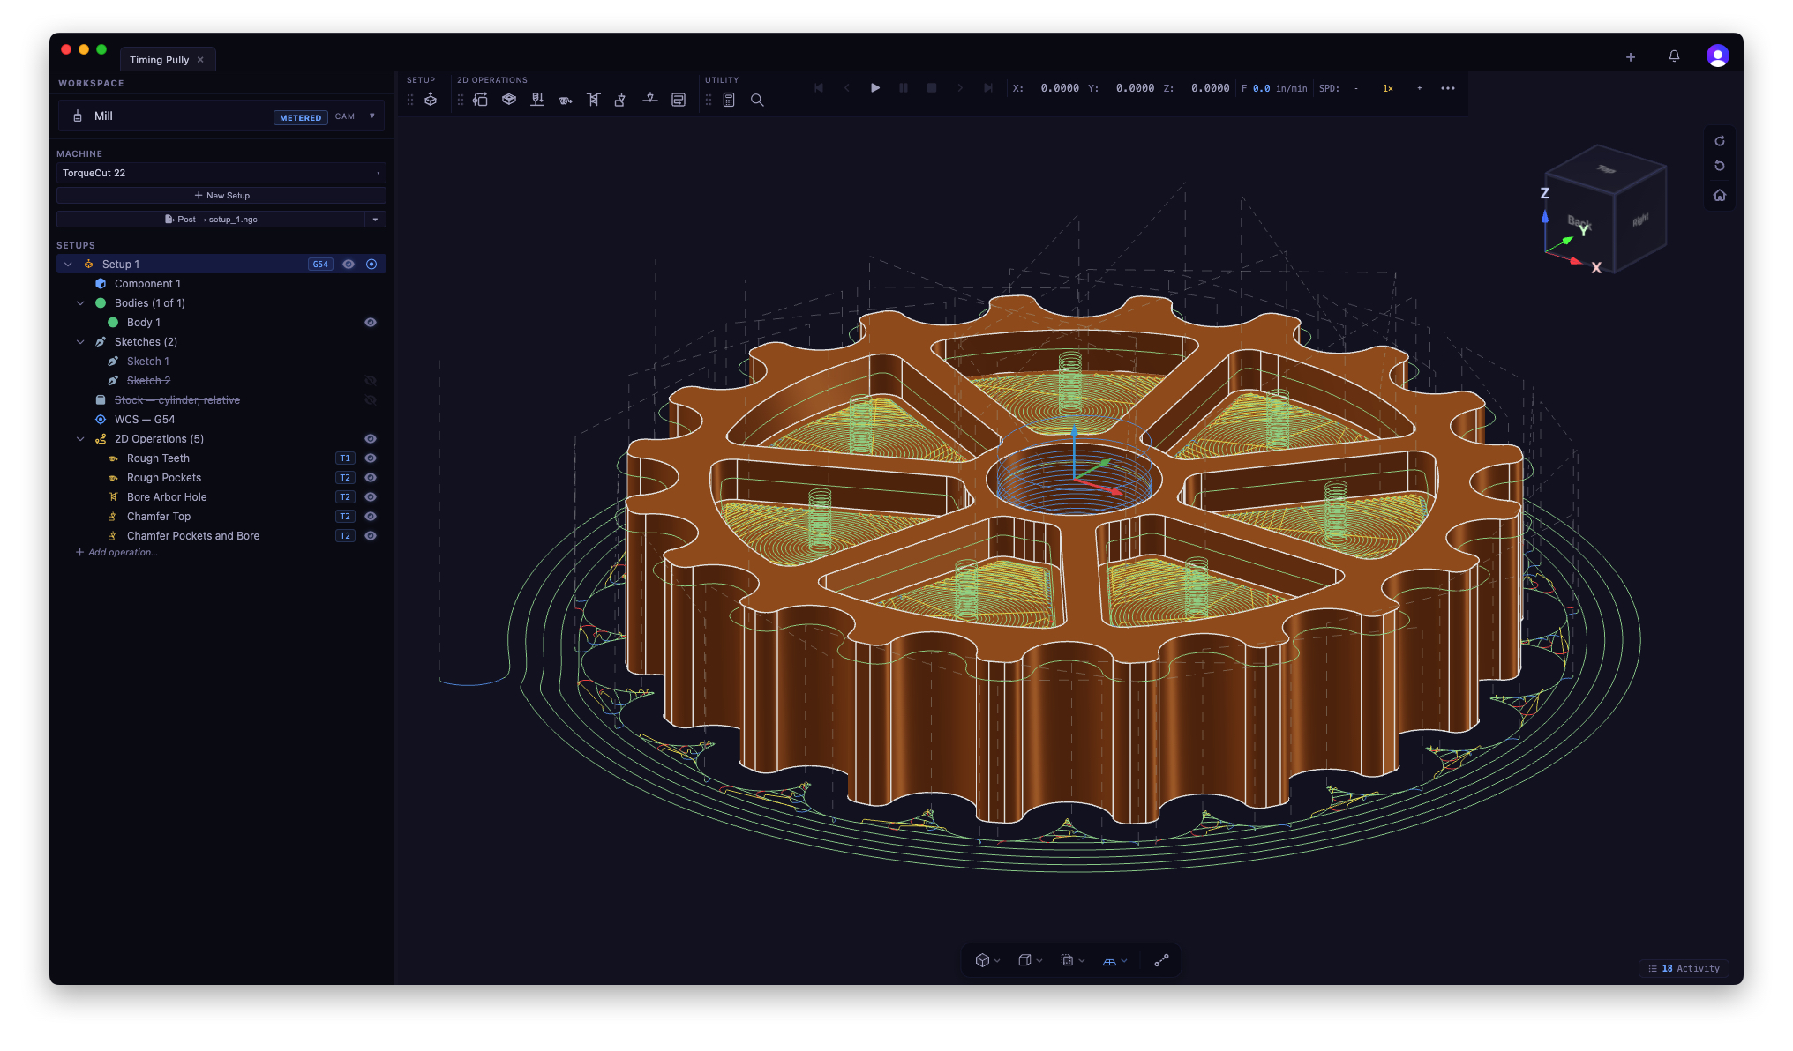Click the toolpath link icon in bottom bar
This screenshot has height=1051, width=1793.
pos(1161,960)
